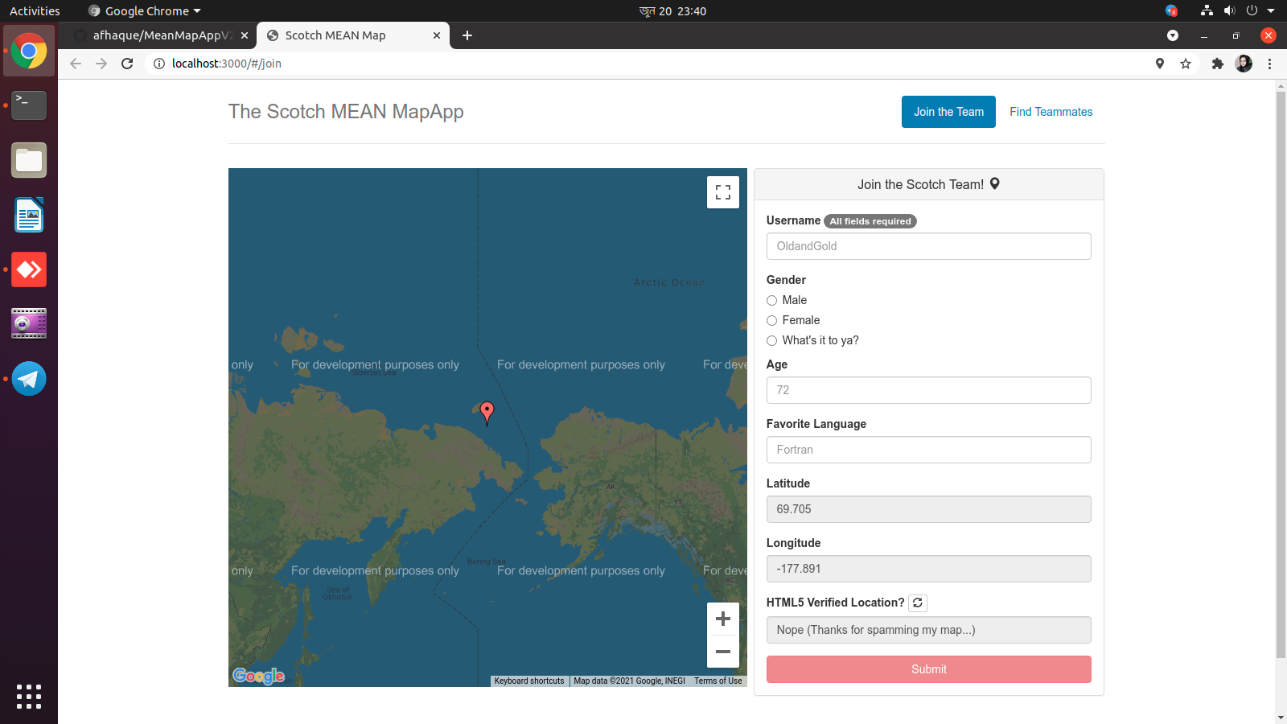This screenshot has height=724, width=1287.
Task: Open the clock and calendar menu
Action: click(x=672, y=11)
